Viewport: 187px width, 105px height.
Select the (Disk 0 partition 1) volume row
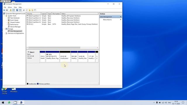pos(62,16)
